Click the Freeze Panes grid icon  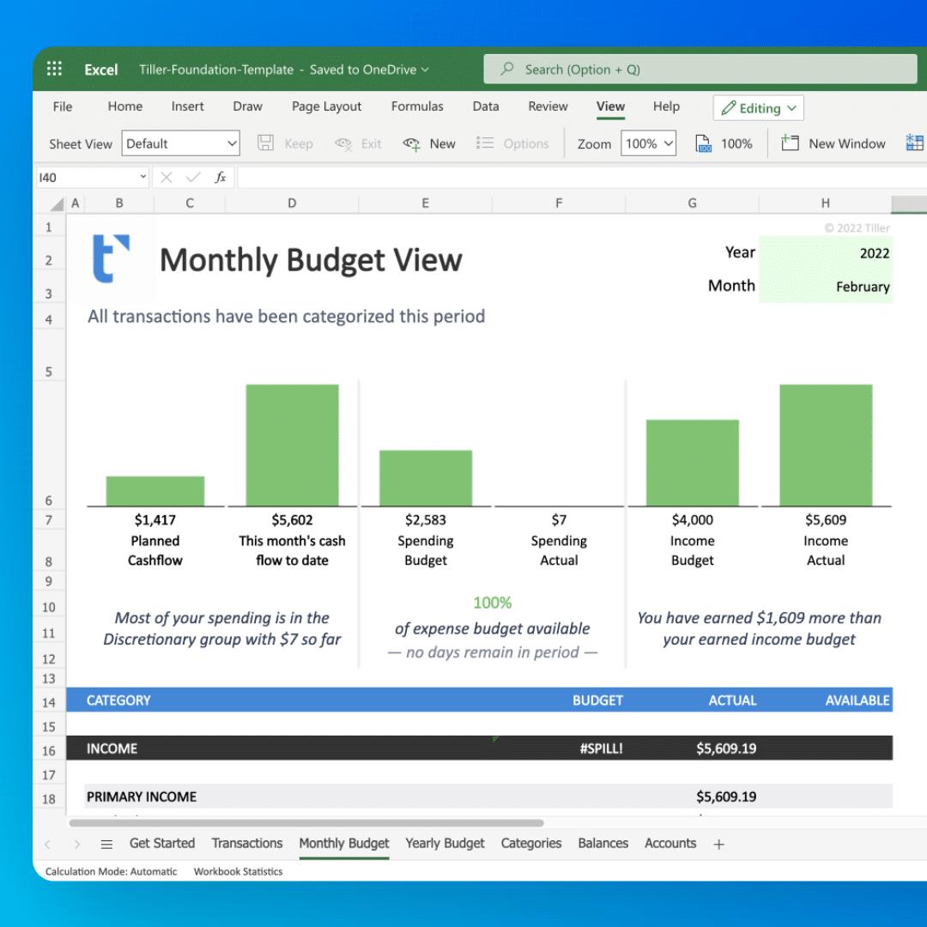[915, 143]
